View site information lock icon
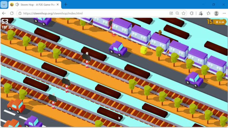228x128 pixels. [20, 13]
